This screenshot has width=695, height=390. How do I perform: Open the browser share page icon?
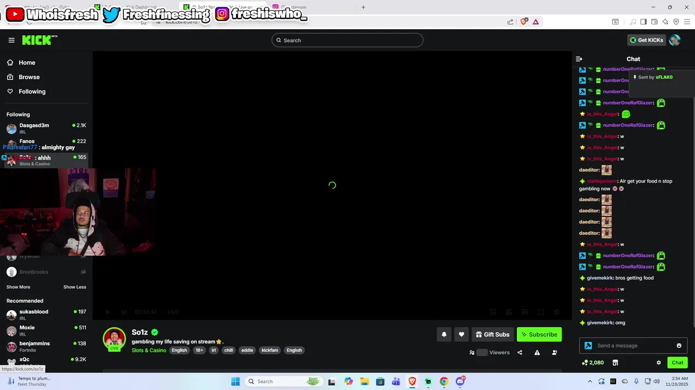pyautogui.click(x=510, y=22)
